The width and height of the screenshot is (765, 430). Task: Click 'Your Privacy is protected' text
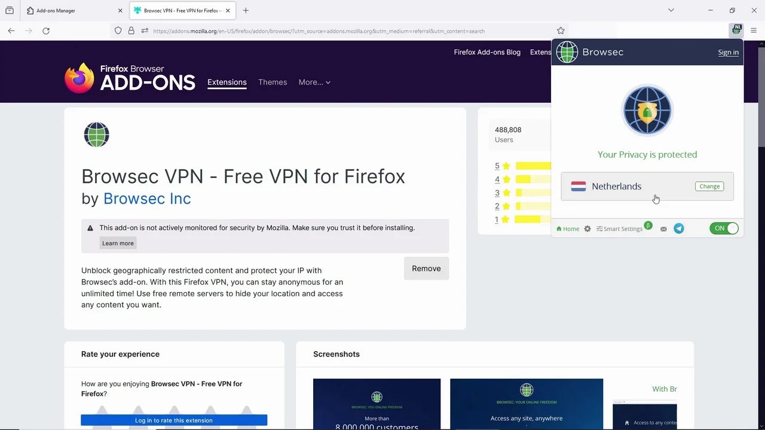[x=647, y=155]
